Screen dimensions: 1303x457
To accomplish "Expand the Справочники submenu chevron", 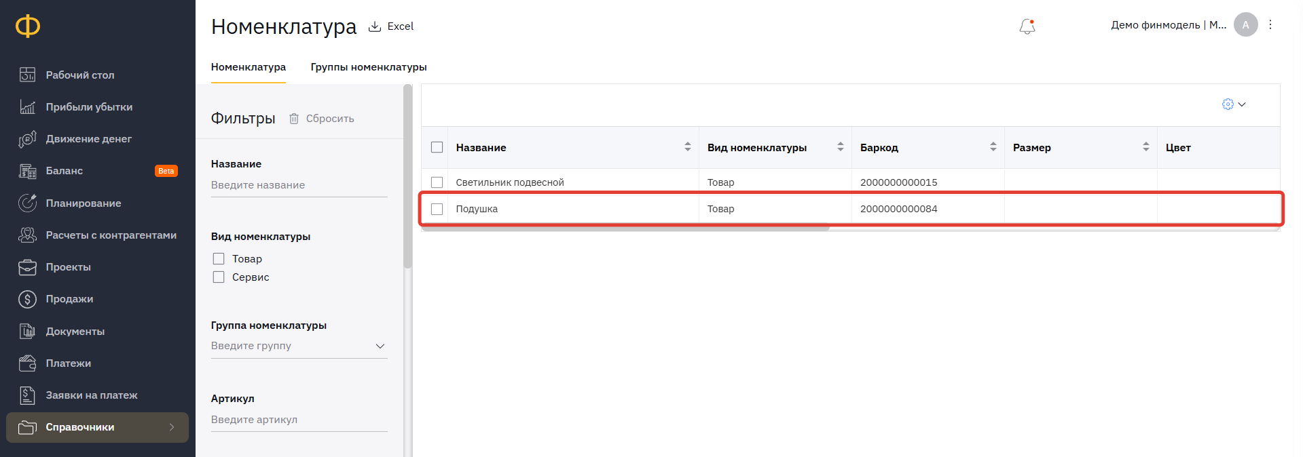I will pos(172,427).
